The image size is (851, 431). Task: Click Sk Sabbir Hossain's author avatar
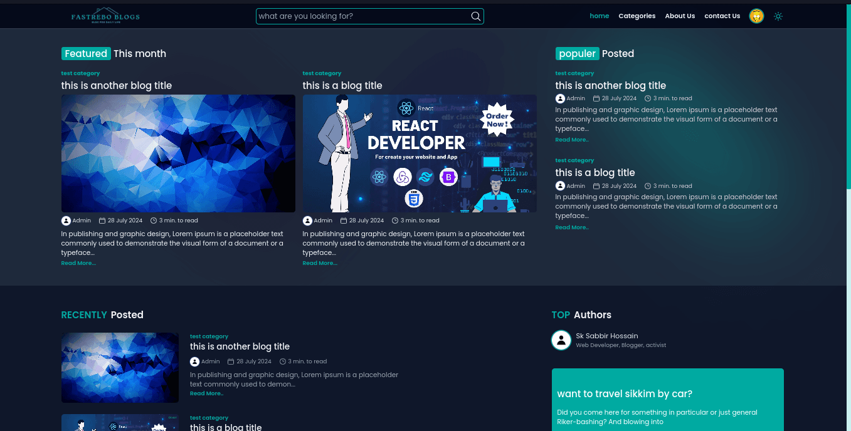point(561,340)
